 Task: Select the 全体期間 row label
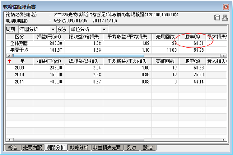point(19,43)
